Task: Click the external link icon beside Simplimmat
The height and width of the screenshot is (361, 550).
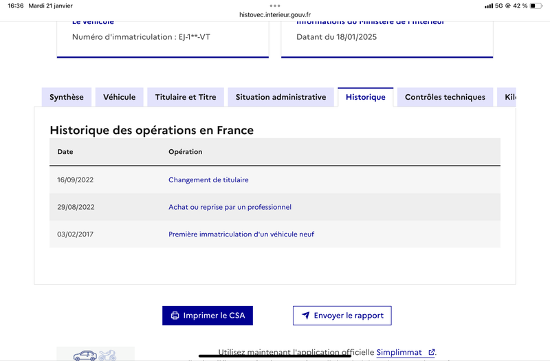Action: [x=432, y=352]
